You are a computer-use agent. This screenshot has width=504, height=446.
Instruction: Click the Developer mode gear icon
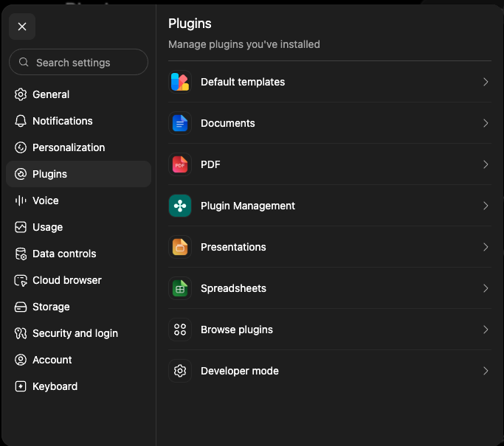[x=180, y=371]
